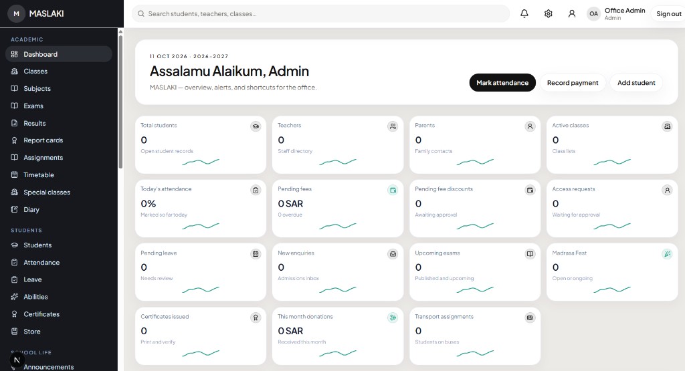Image resolution: width=685 pixels, height=371 pixels.
Task: Click the sidebar scrollbar up arrow
Action: click(120, 31)
